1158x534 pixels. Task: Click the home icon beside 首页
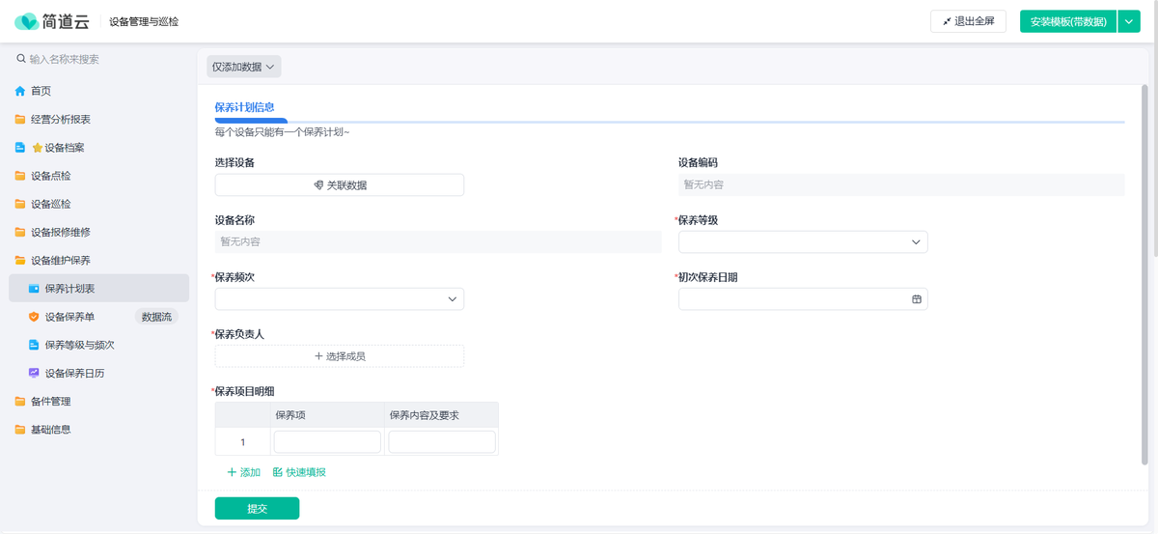tap(20, 91)
